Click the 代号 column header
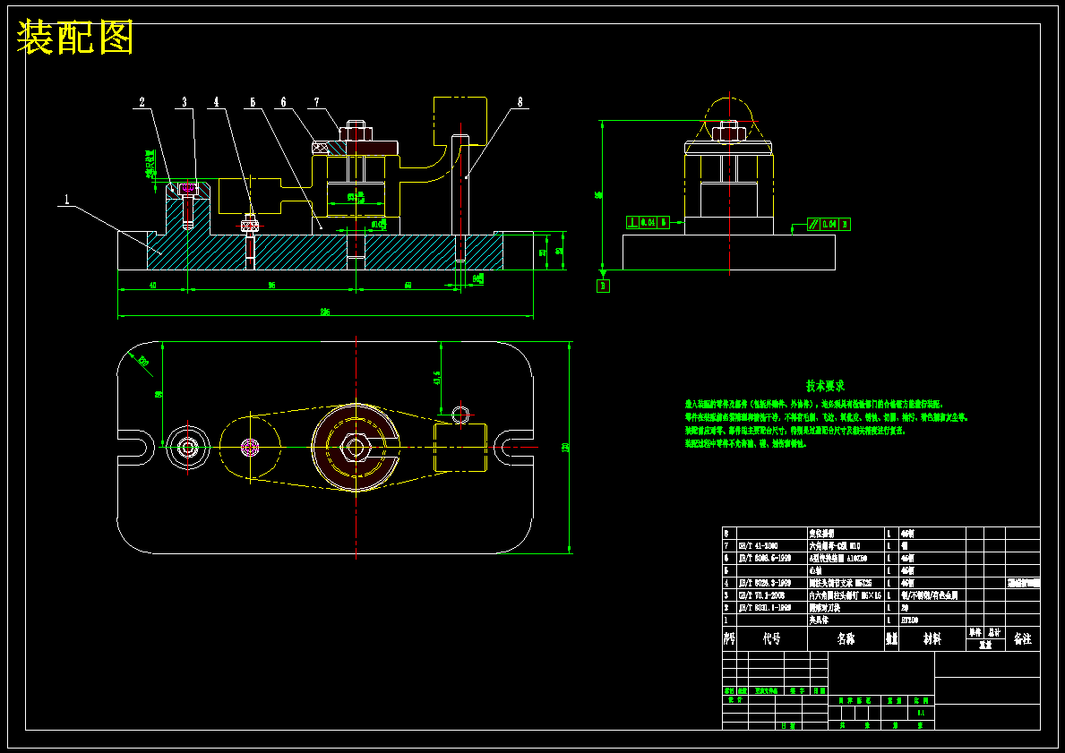Screen dimensions: 1065x753 click(771, 639)
